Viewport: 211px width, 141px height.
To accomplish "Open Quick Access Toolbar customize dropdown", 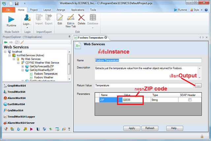I will (x=25, y=3).
